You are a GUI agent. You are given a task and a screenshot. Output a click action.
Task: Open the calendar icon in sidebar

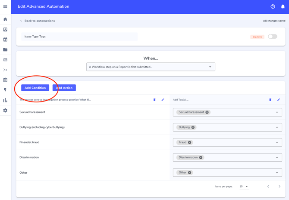pyautogui.click(x=5, y=40)
